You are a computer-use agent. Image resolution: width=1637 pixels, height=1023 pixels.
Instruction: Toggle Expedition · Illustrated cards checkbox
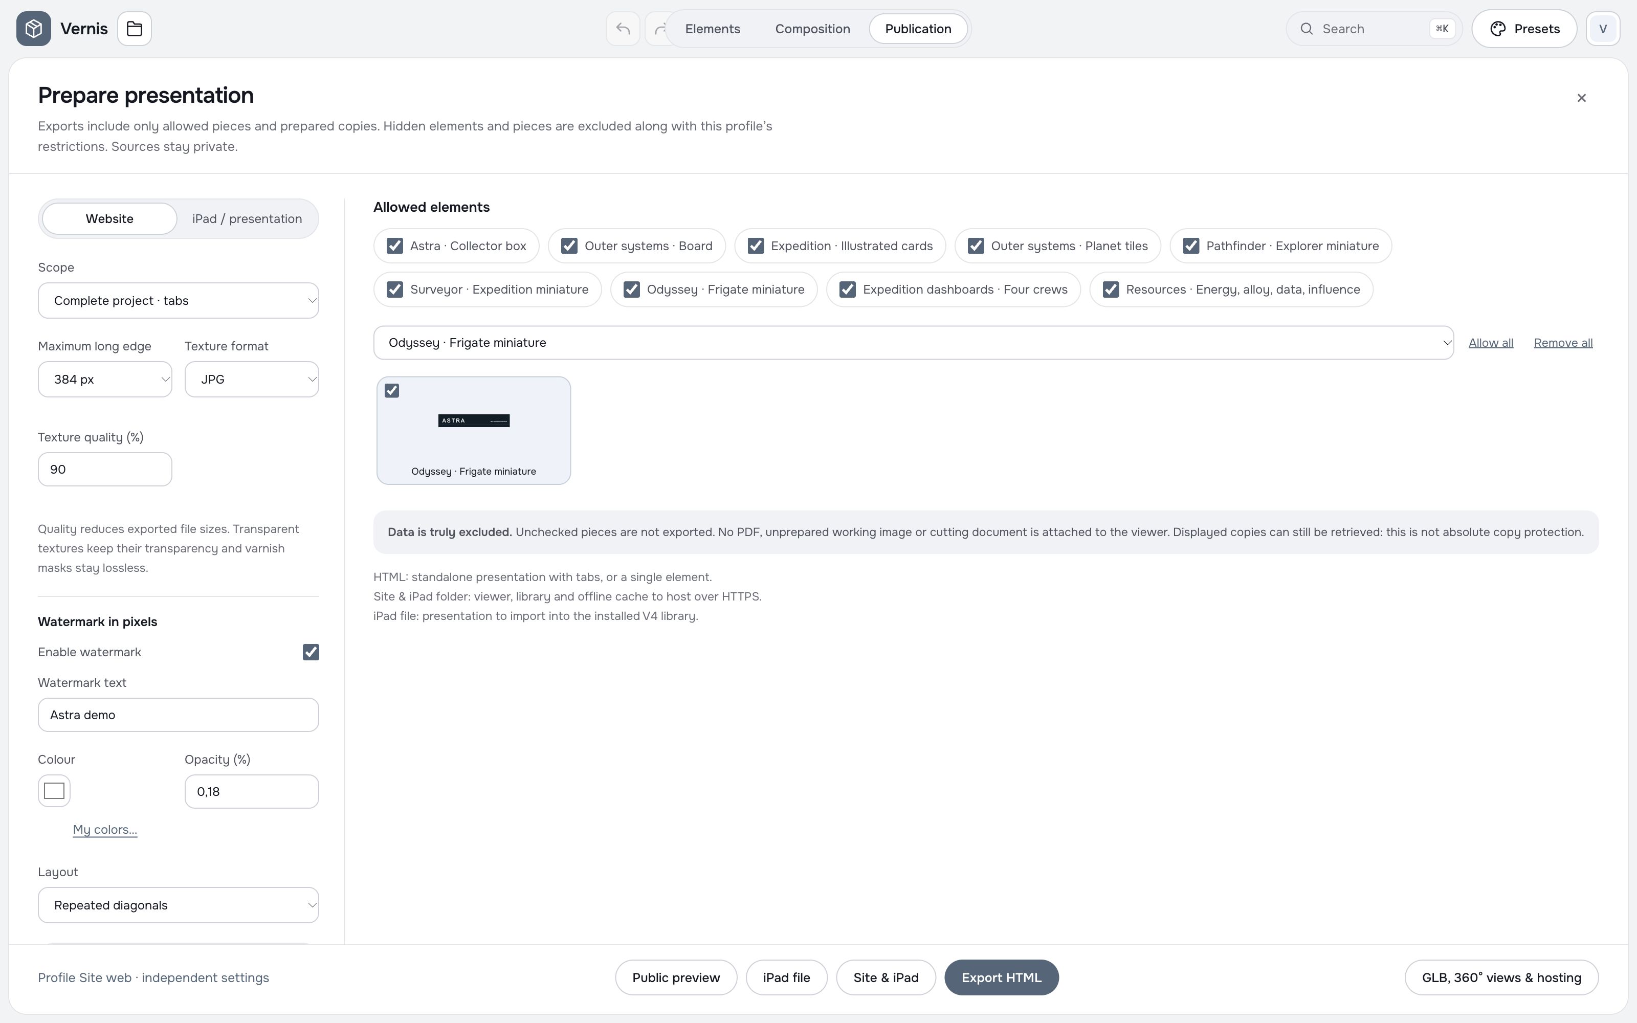[756, 246]
